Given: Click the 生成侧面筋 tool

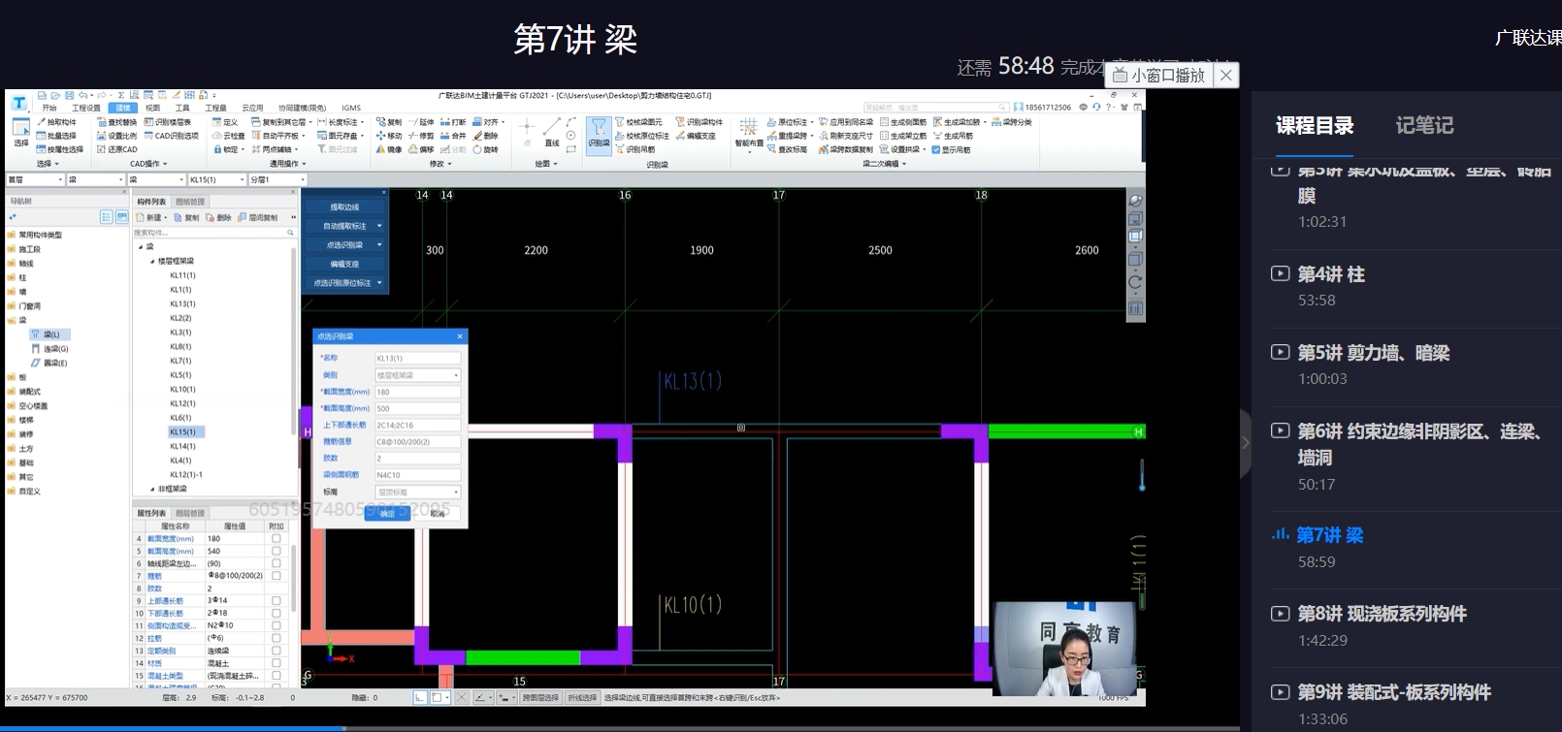Looking at the screenshot, I should 903,122.
